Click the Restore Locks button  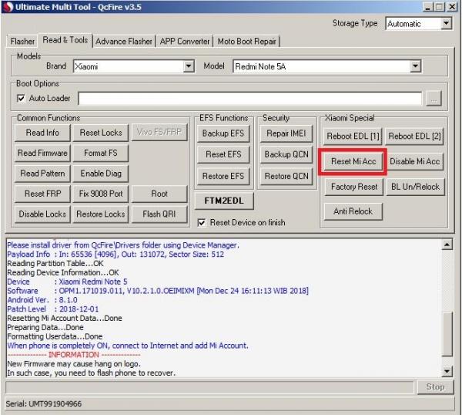[x=101, y=214]
